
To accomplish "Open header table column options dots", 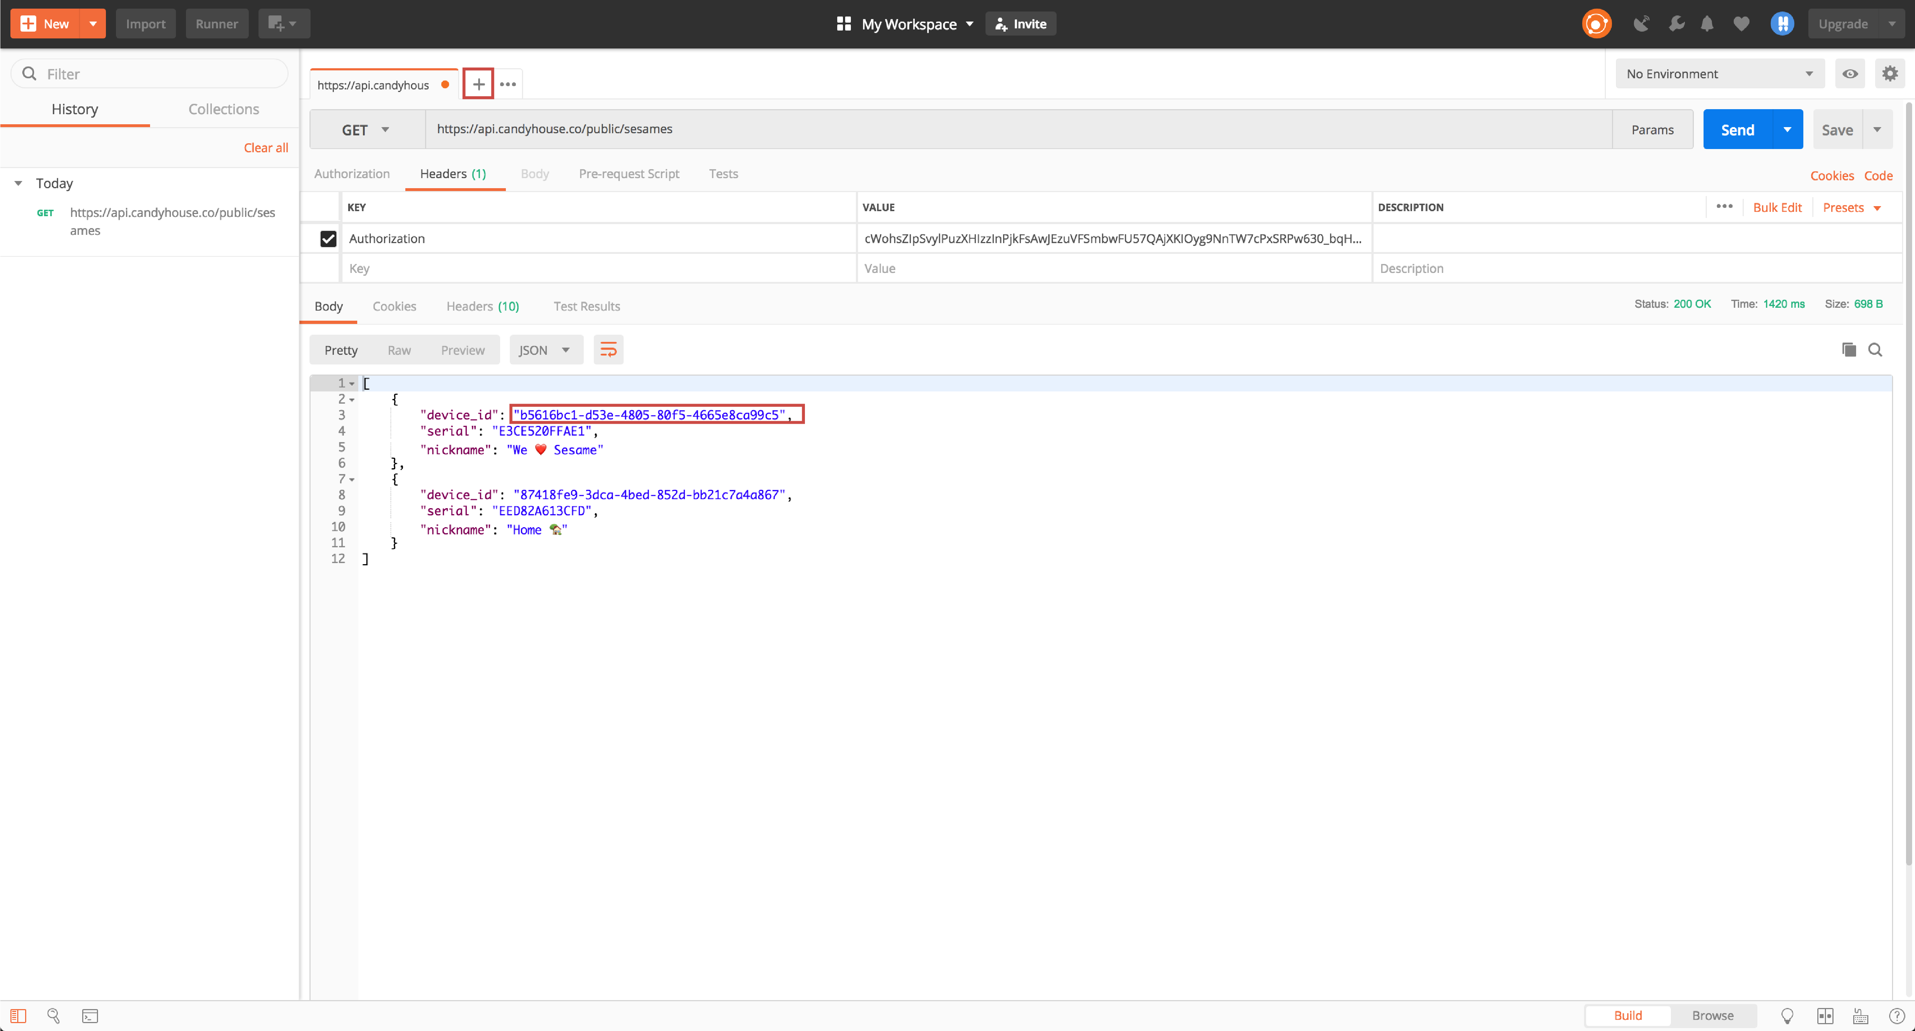I will [x=1724, y=206].
